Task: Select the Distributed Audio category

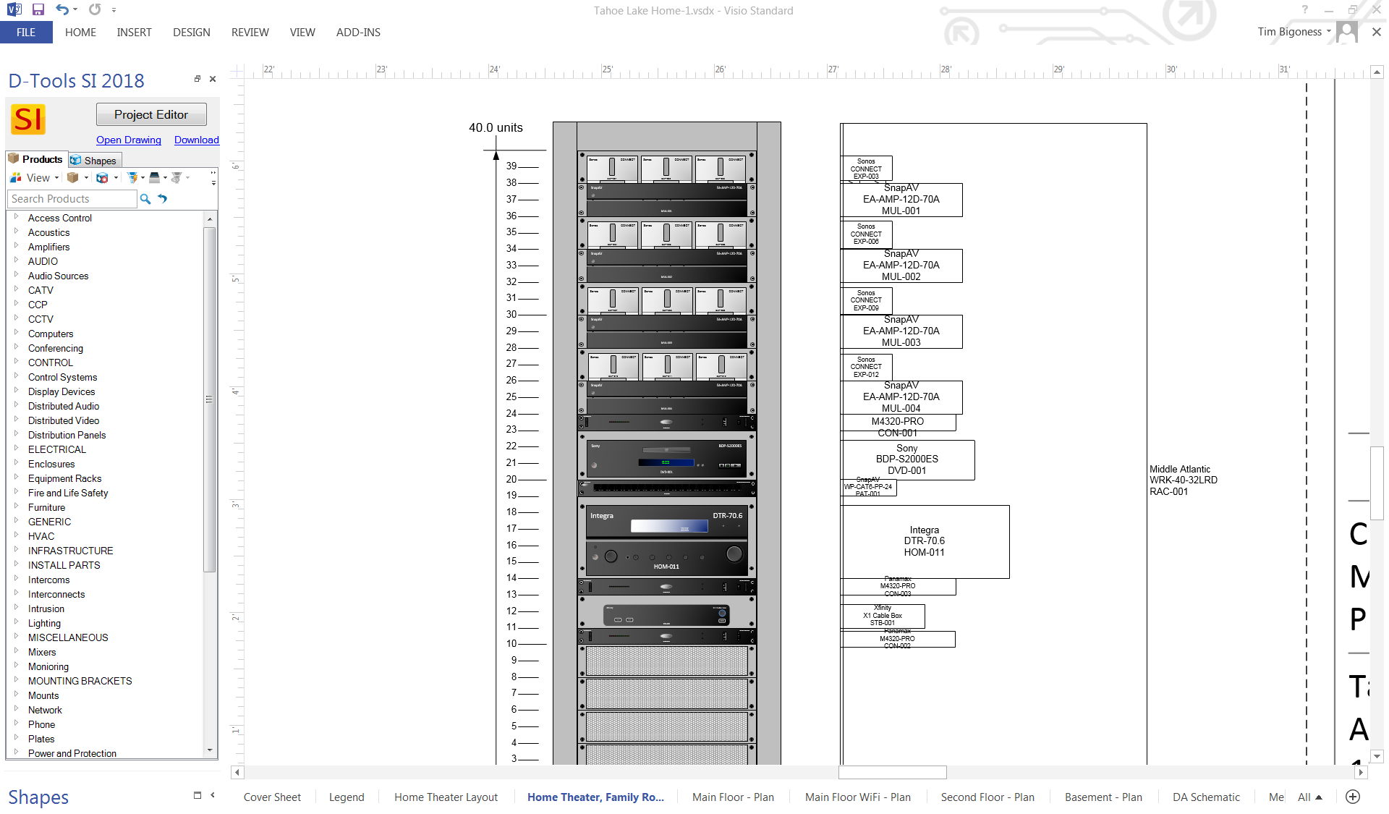Action: pyautogui.click(x=64, y=406)
